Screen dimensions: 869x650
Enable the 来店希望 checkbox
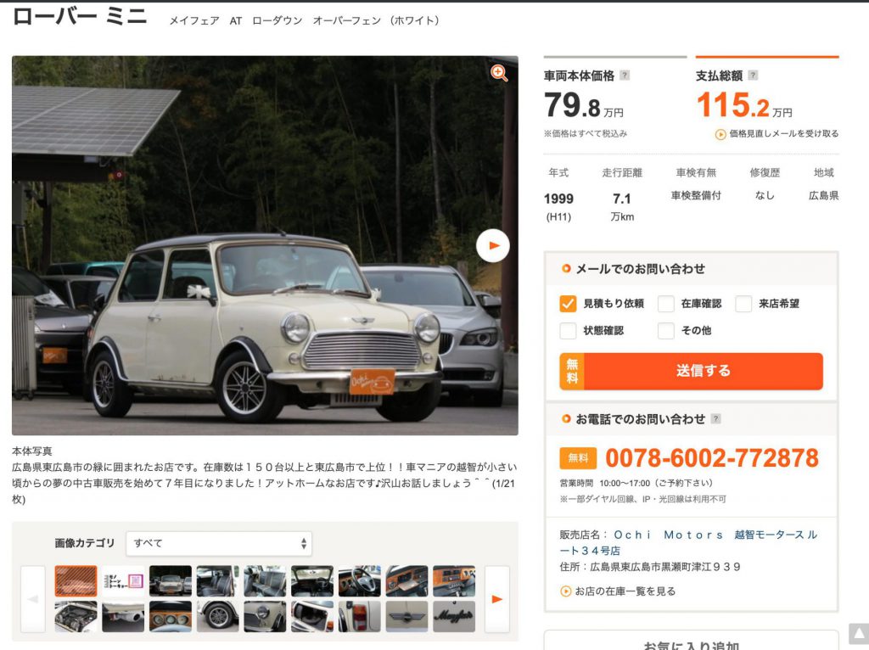click(x=743, y=304)
